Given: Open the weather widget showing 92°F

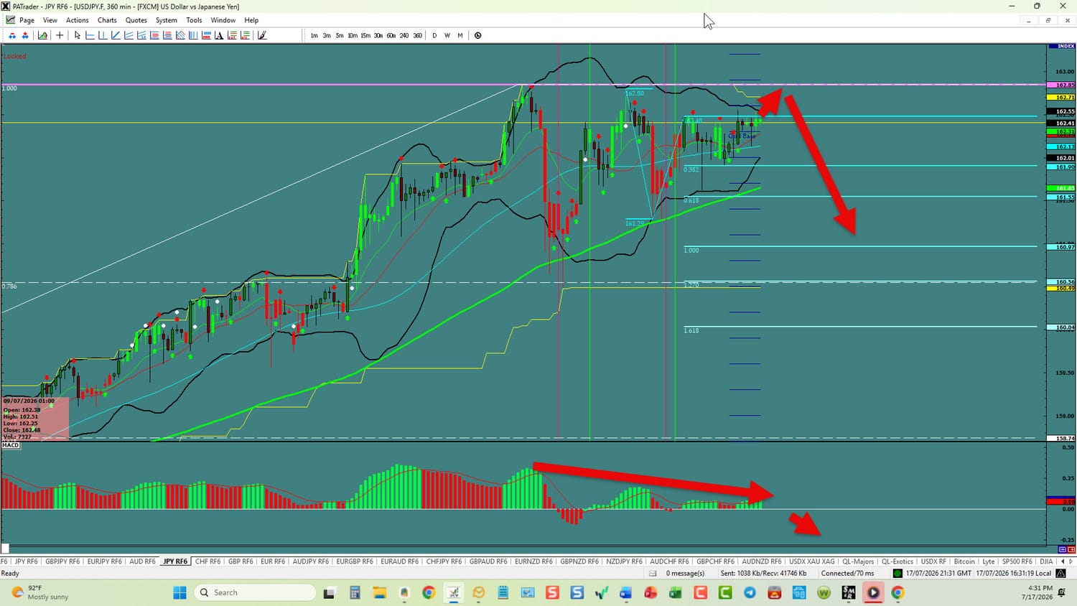Looking at the screenshot, I should click(40, 592).
